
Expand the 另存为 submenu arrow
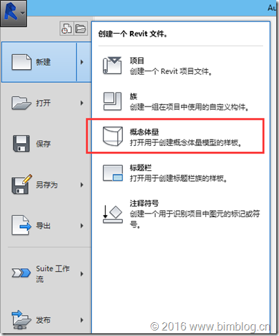[82, 185]
